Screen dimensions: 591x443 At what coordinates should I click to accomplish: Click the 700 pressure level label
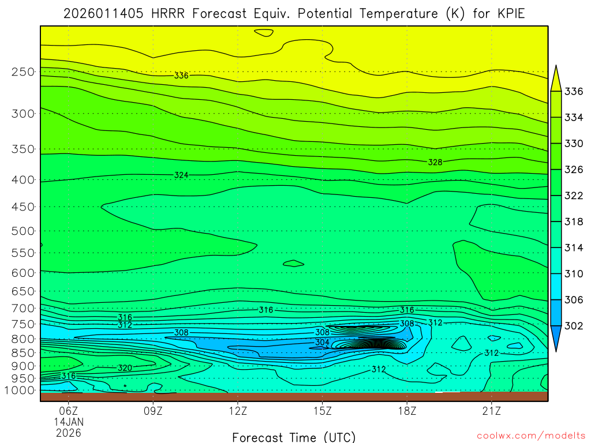pos(23,308)
